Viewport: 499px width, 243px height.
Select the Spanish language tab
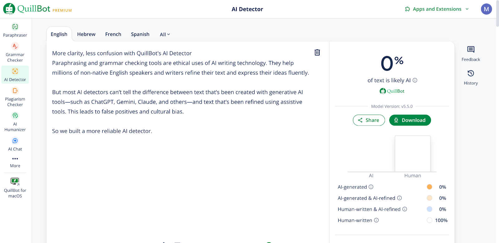point(140,34)
